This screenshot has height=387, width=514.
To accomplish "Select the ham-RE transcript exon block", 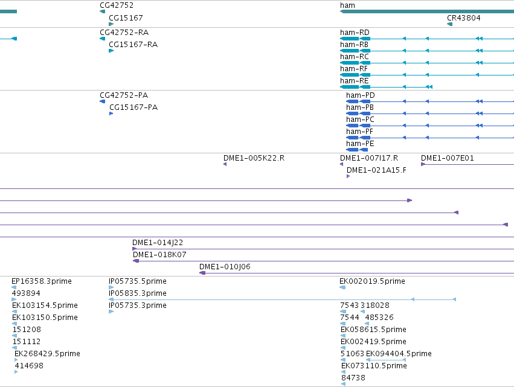I will [355, 87].
